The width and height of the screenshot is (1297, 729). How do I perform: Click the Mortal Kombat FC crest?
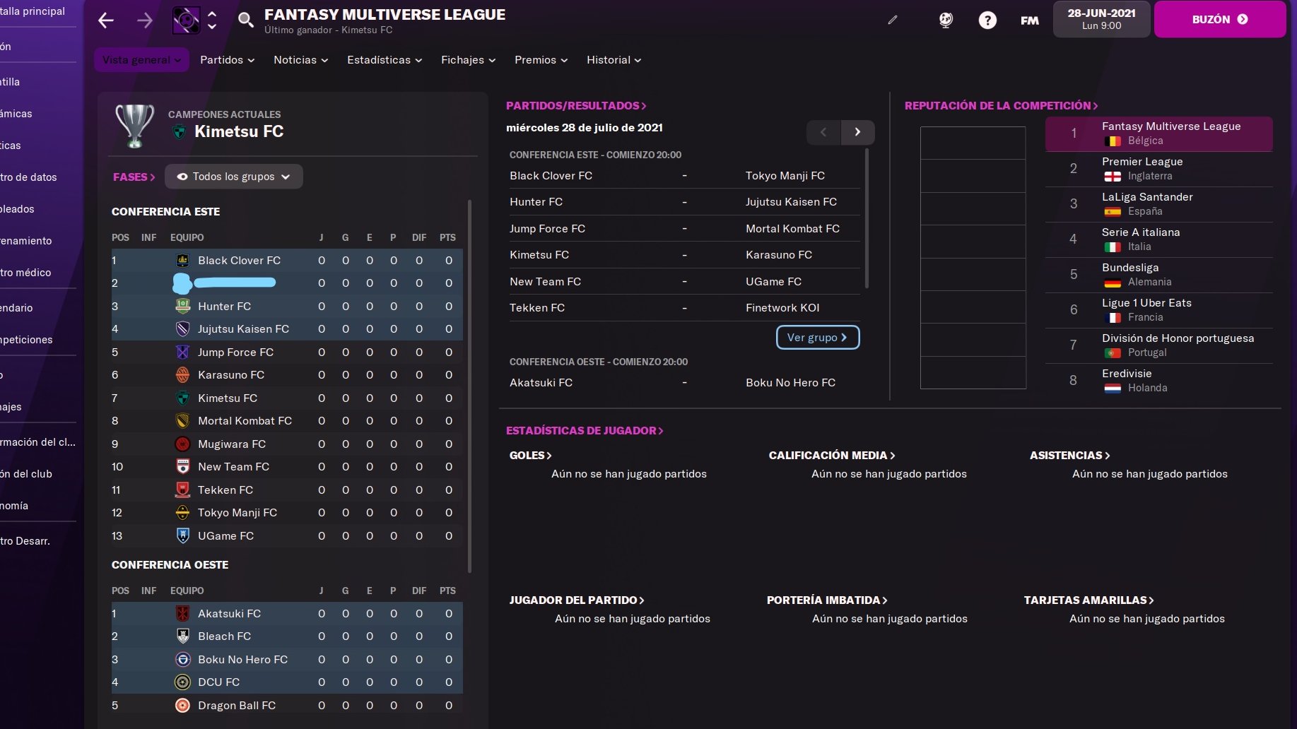point(182,421)
